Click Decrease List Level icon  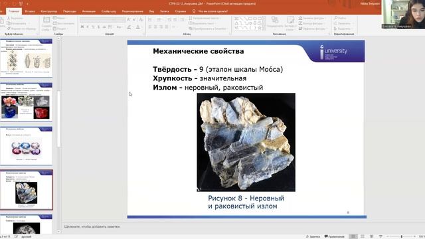point(169,20)
